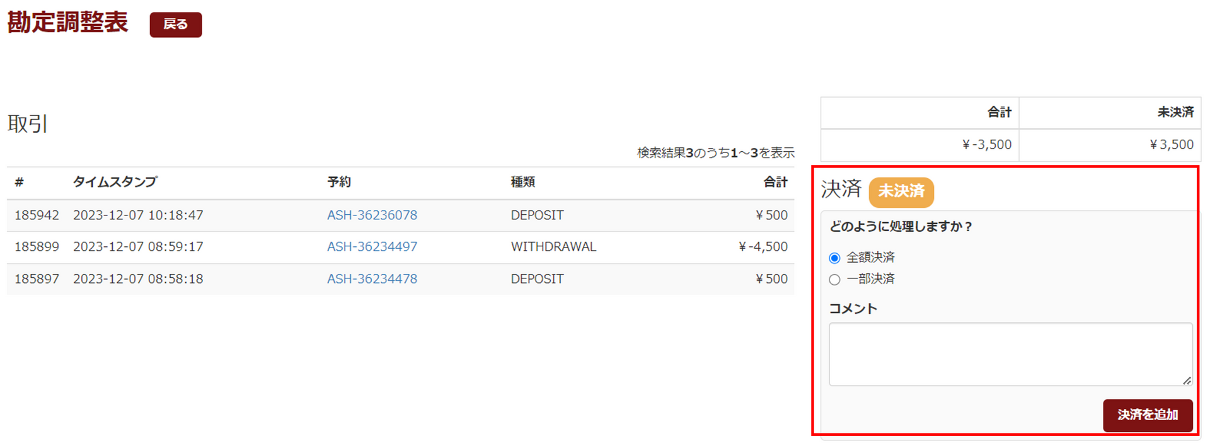
Task: Click the ¥-4,500 amount cell
Action: coord(763,247)
